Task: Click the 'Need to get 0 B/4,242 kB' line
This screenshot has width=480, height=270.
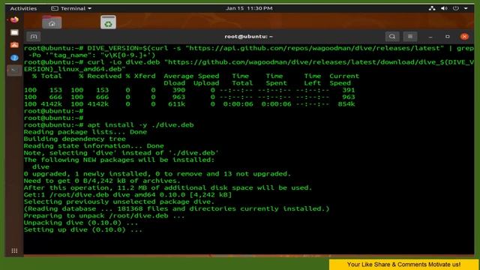Action: pyautogui.click(x=102, y=181)
